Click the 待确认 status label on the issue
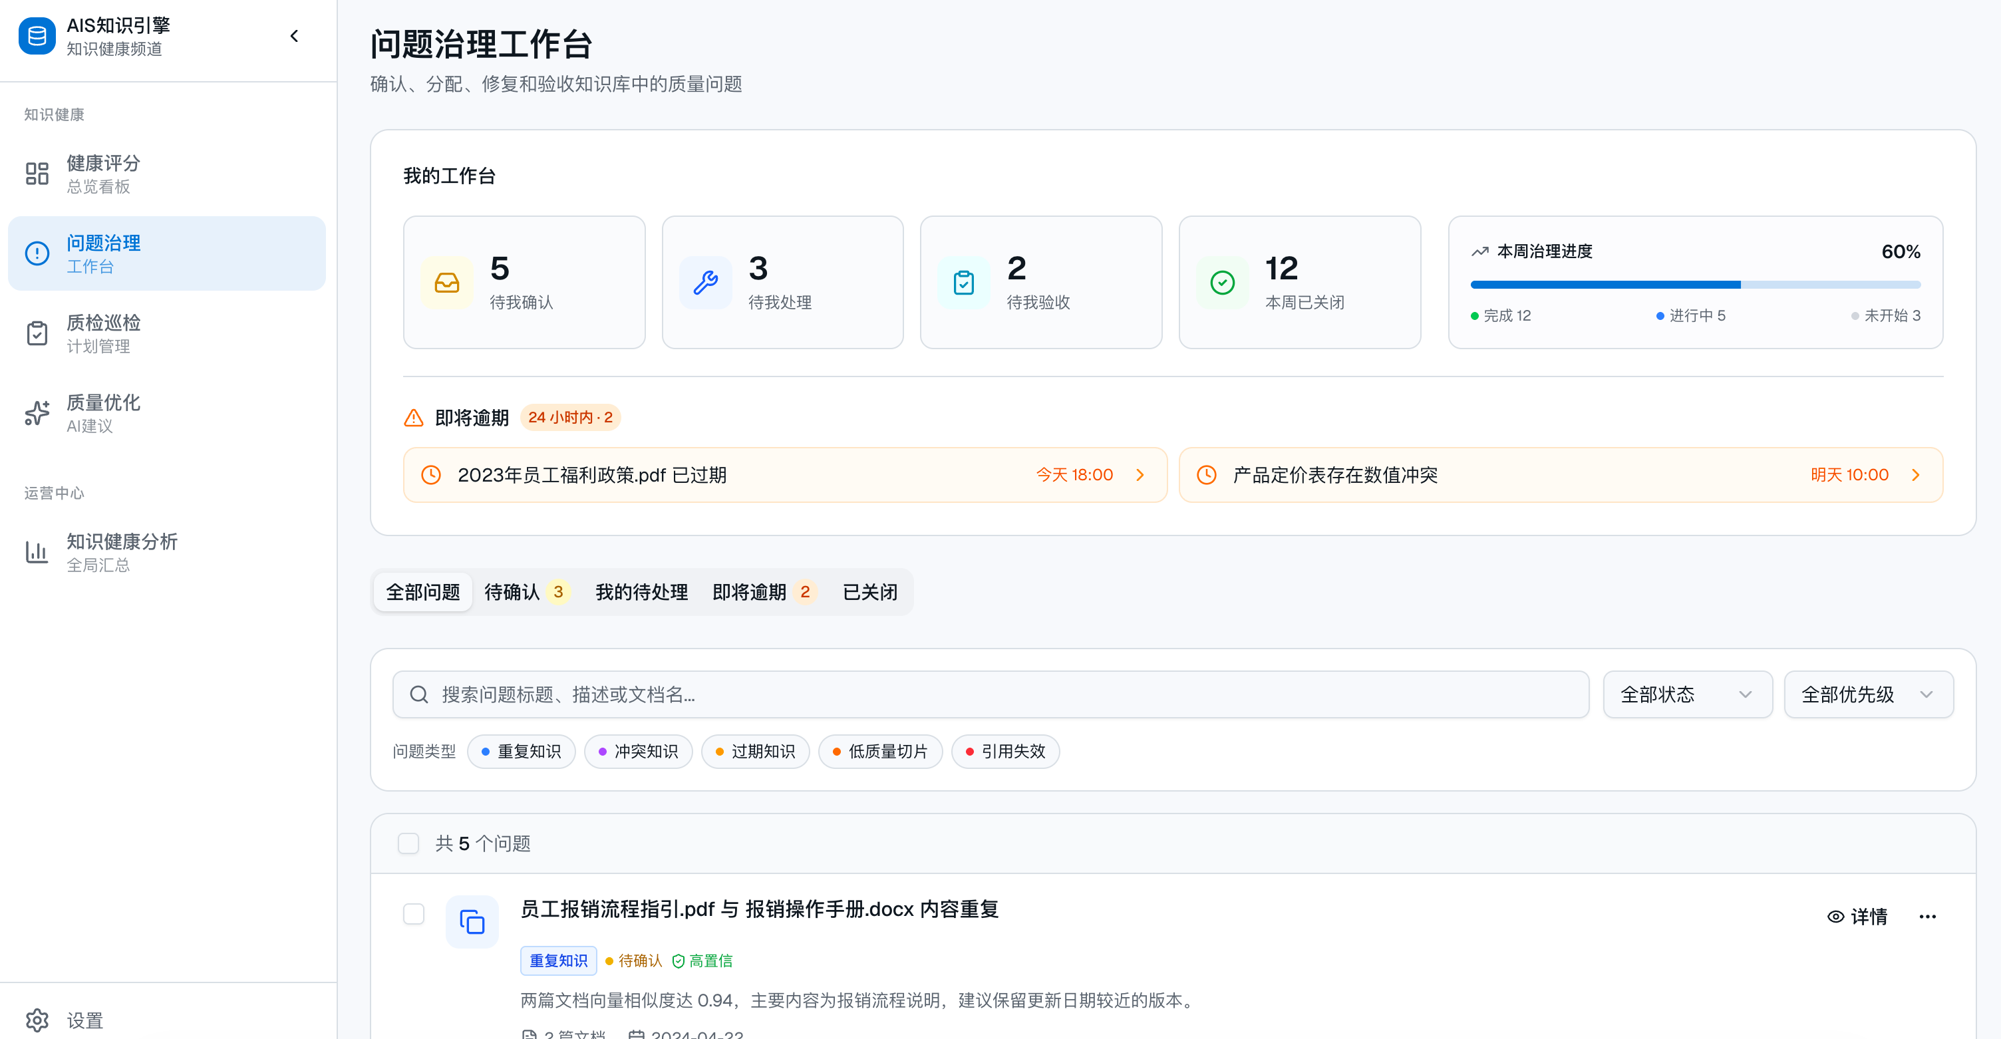Image resolution: width=2001 pixels, height=1039 pixels. point(633,961)
